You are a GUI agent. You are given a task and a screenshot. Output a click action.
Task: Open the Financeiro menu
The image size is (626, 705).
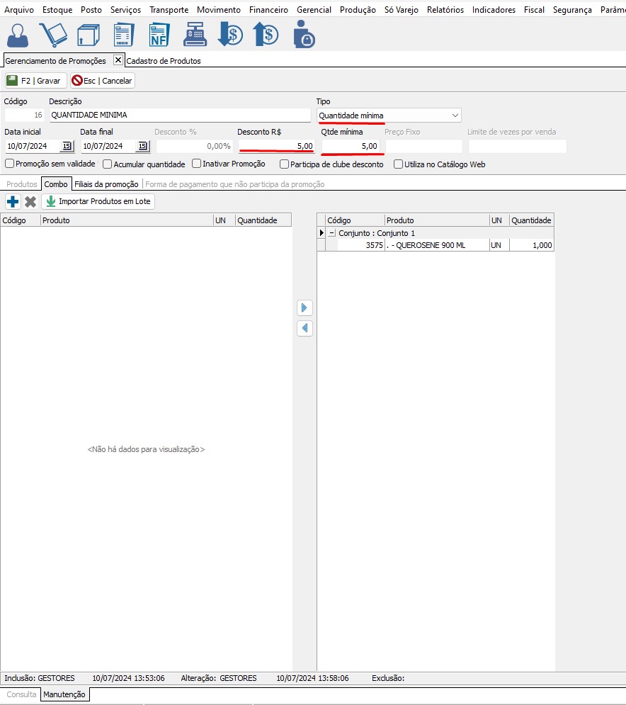[x=268, y=10]
